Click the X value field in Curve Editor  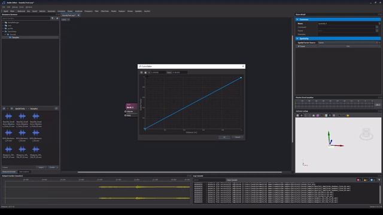[x=158, y=72]
